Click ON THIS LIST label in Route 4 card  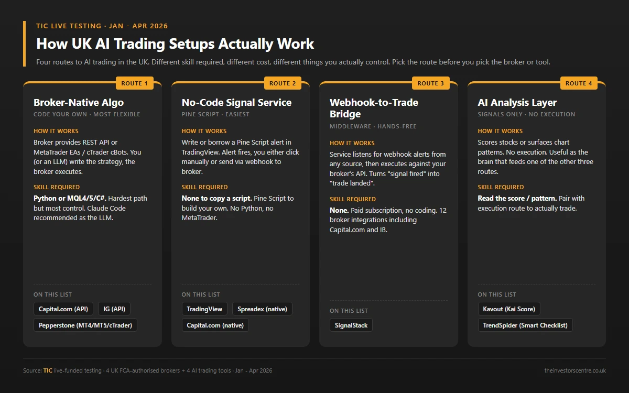497,294
